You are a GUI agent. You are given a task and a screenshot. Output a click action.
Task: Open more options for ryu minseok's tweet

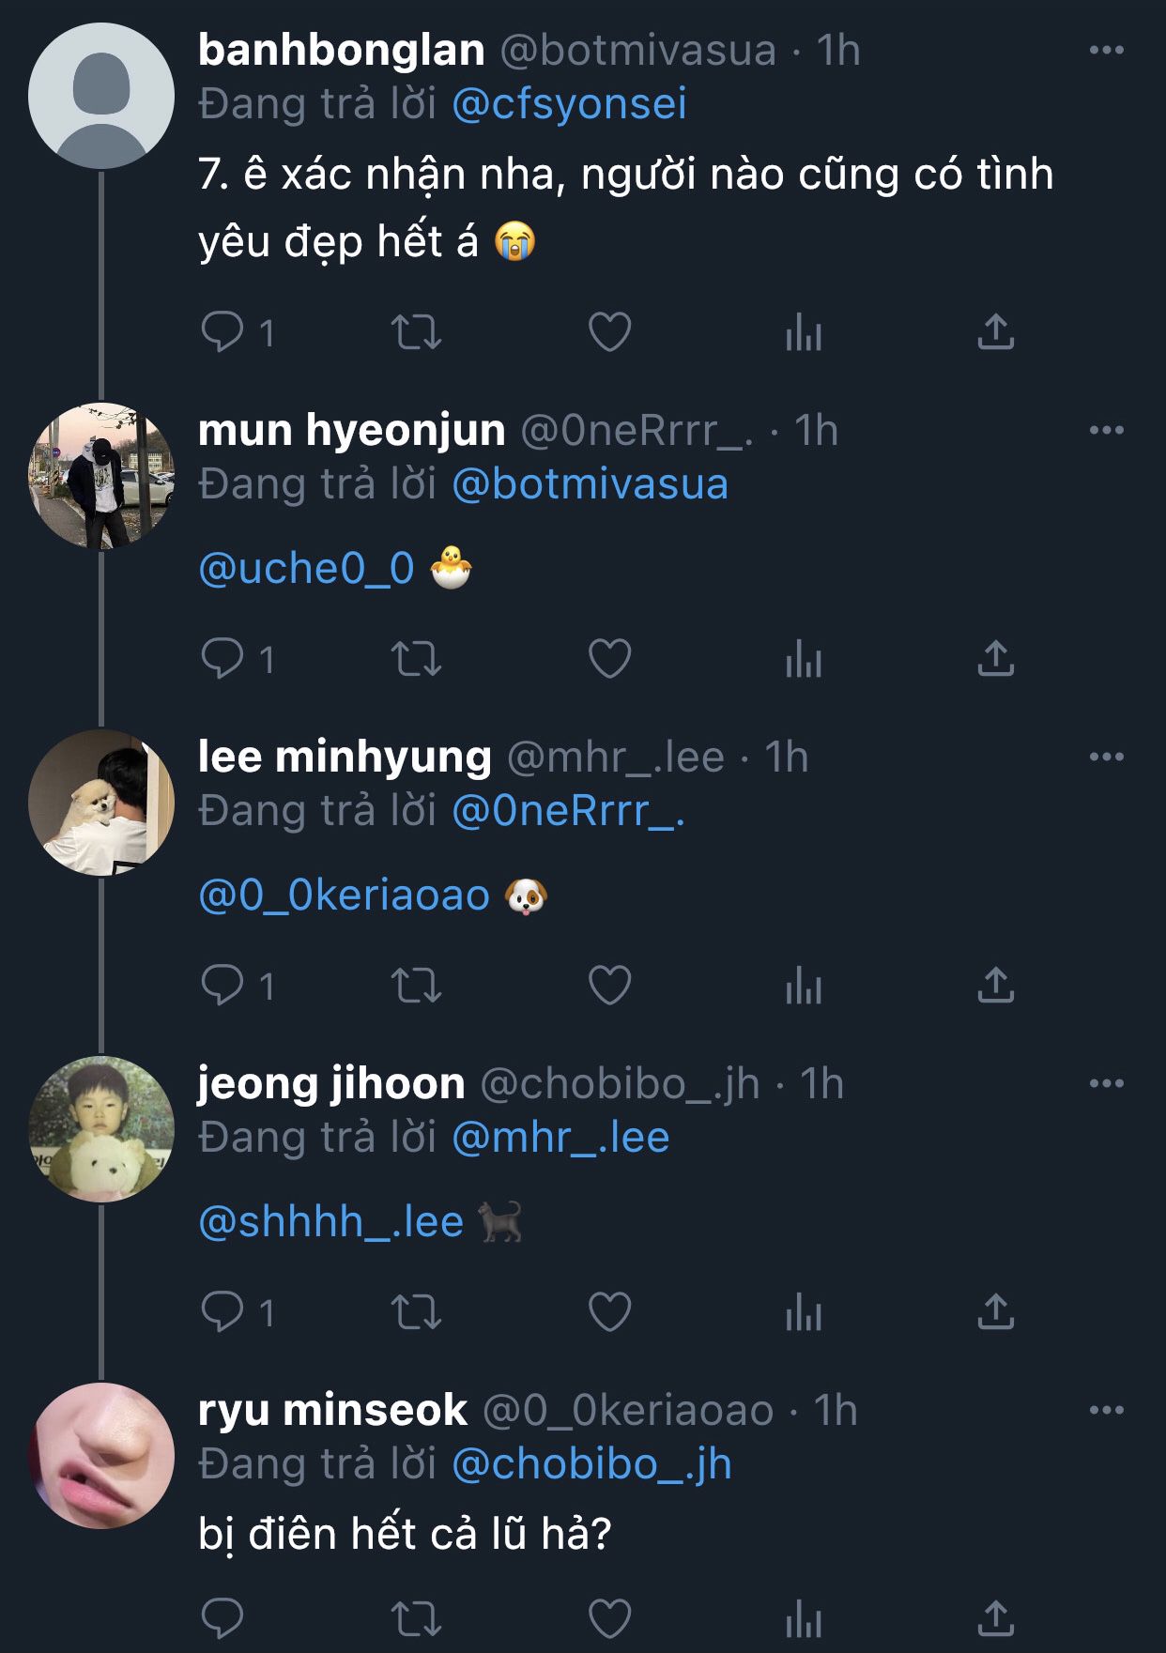click(1106, 1410)
